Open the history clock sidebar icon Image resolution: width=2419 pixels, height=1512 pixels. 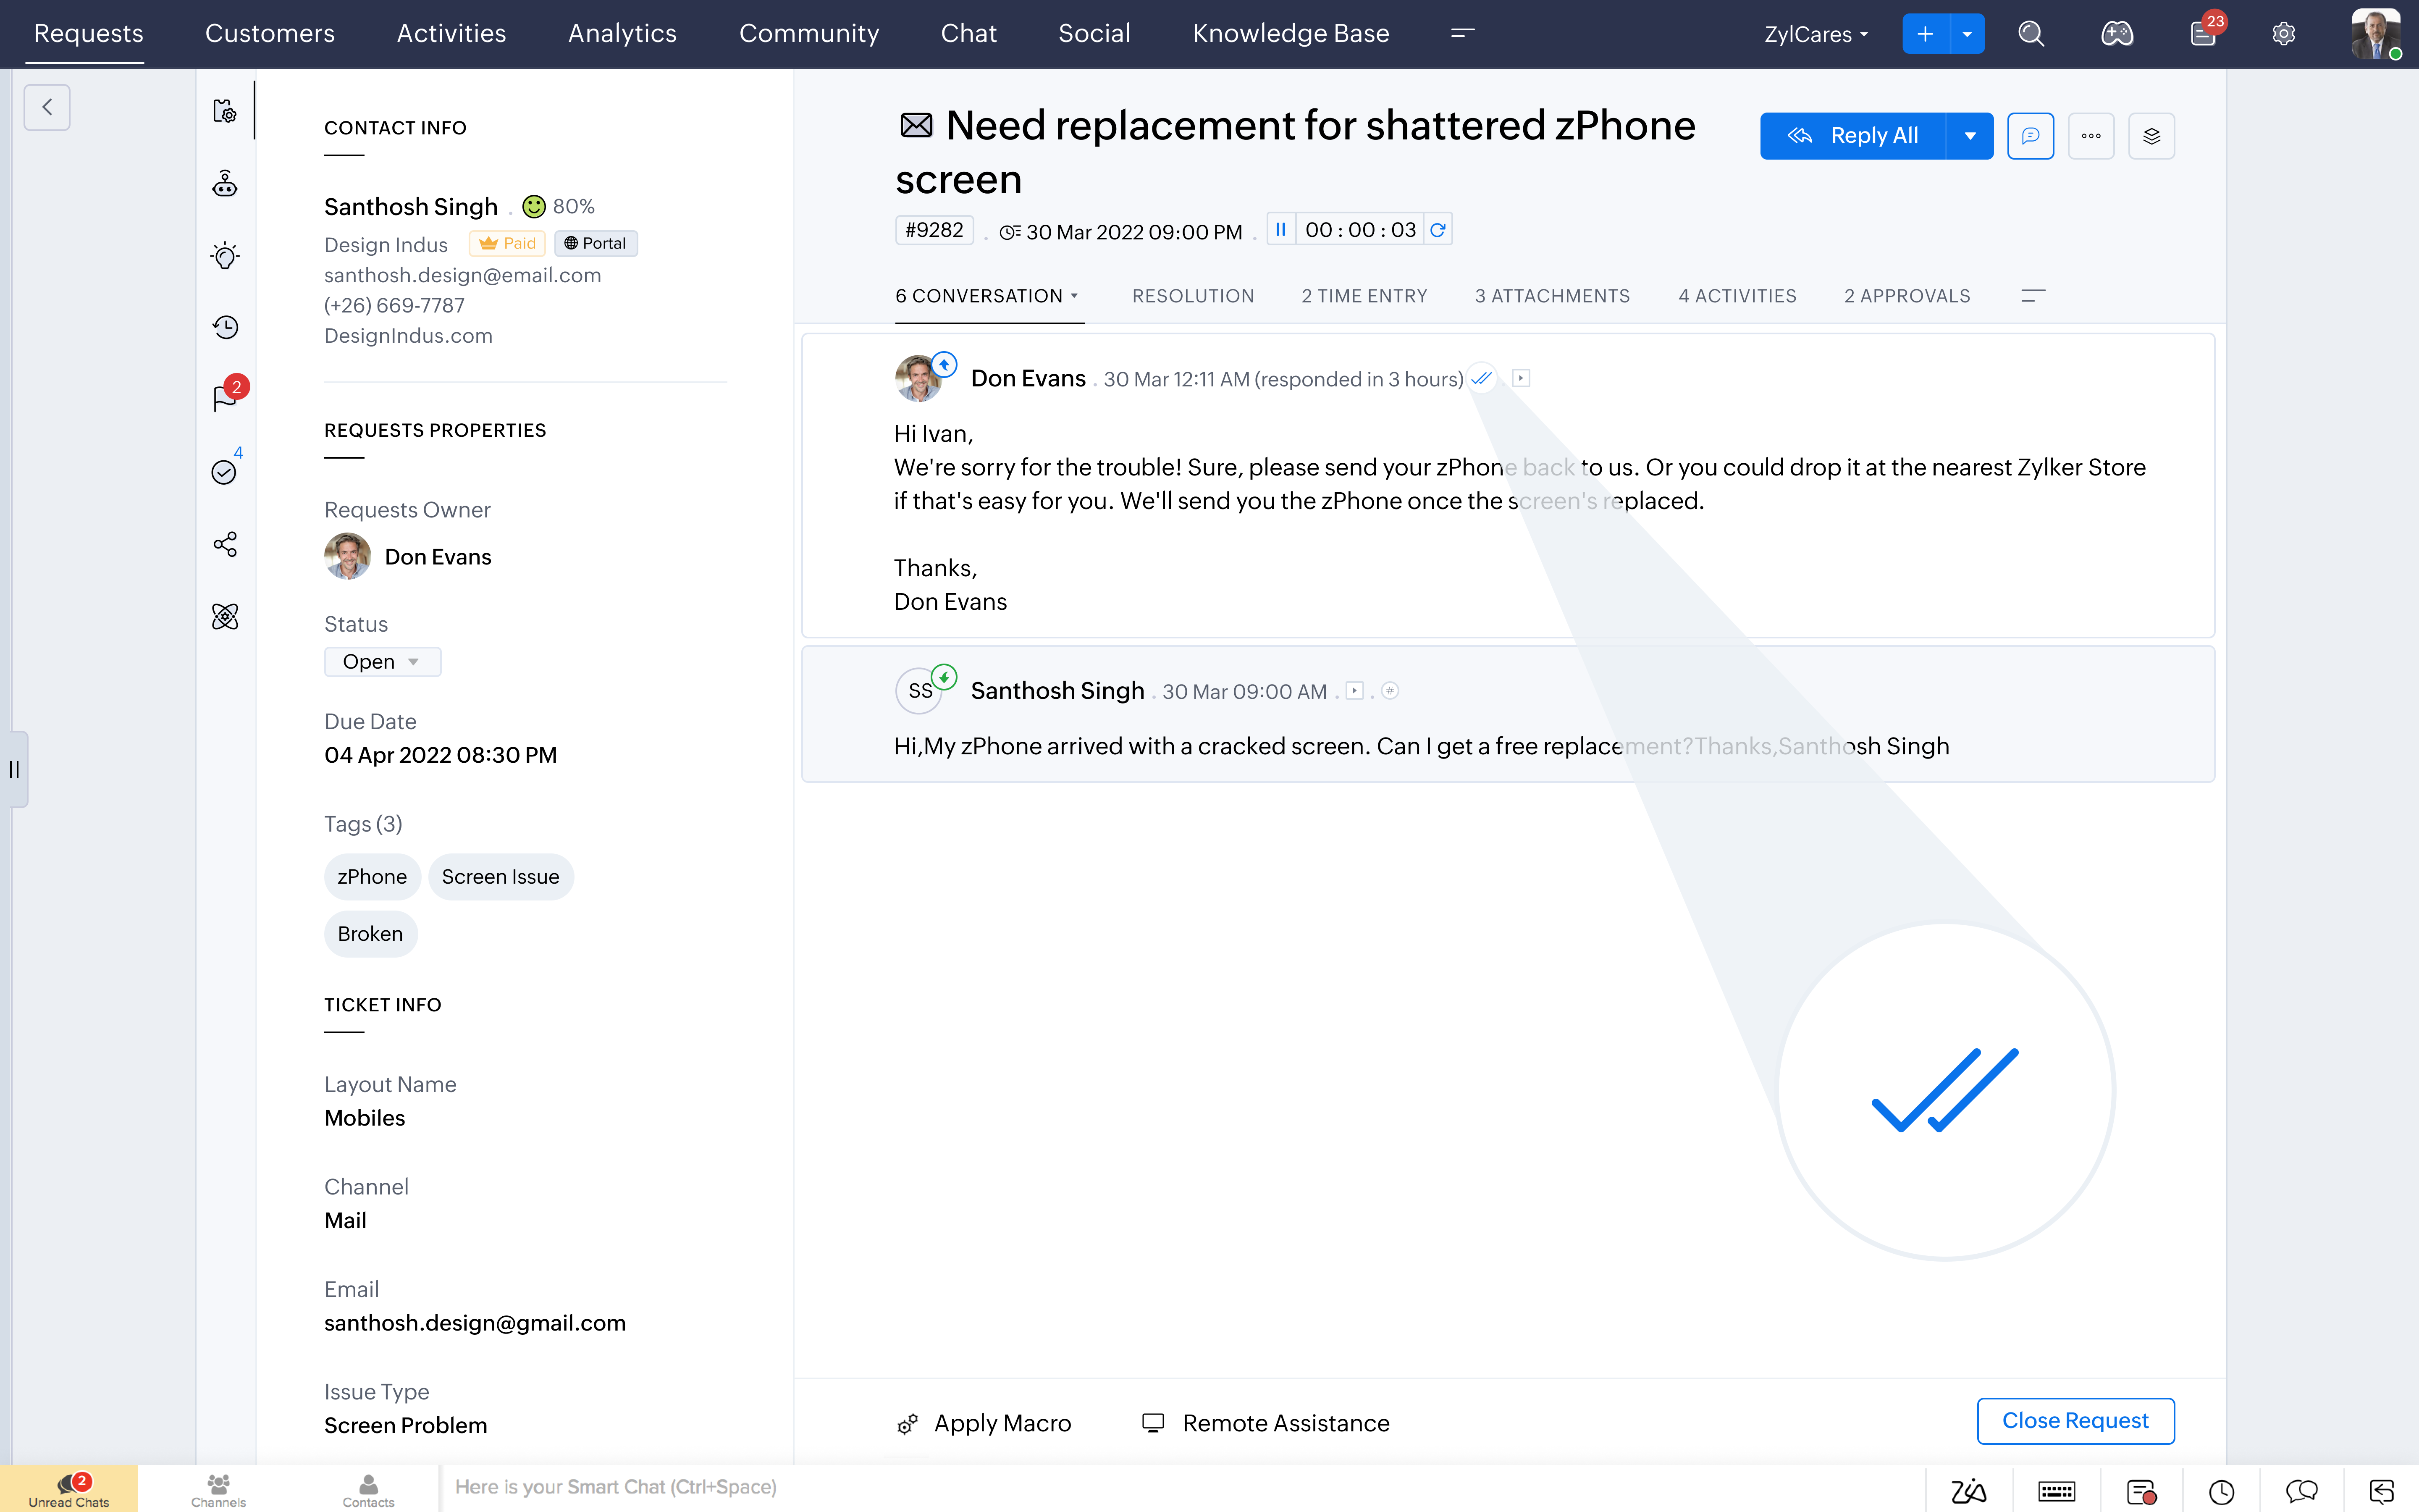(x=225, y=327)
